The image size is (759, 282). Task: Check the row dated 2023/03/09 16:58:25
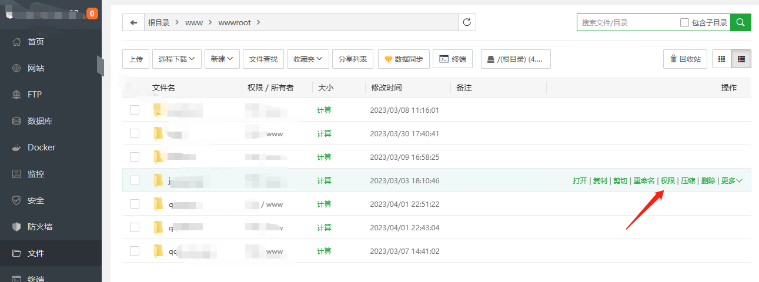click(135, 157)
